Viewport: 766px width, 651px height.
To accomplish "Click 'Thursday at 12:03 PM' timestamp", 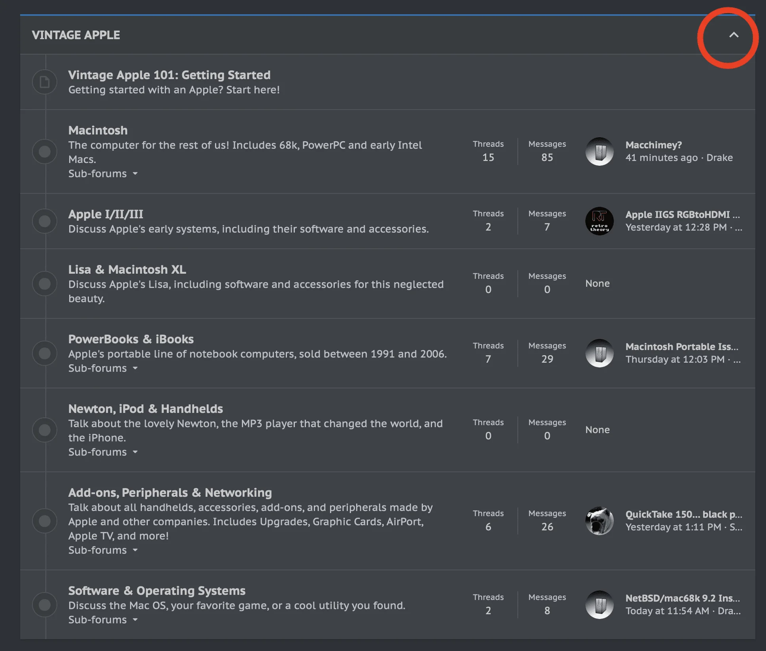I will 675,359.
